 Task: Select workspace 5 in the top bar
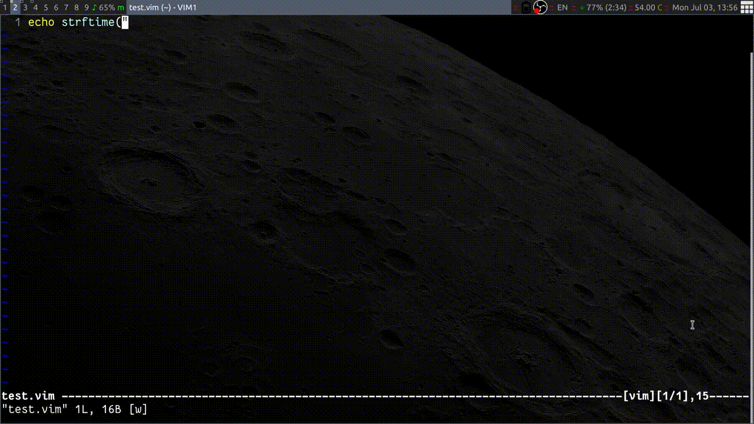[x=46, y=8]
